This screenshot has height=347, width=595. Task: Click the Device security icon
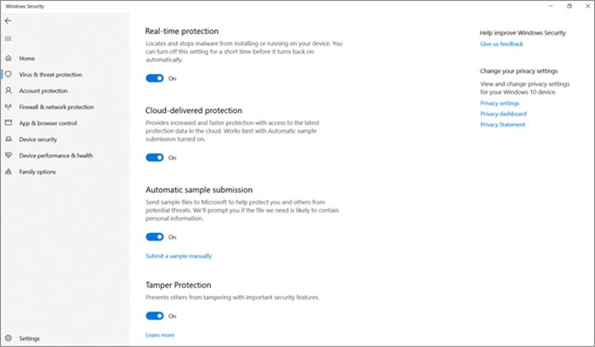click(9, 139)
